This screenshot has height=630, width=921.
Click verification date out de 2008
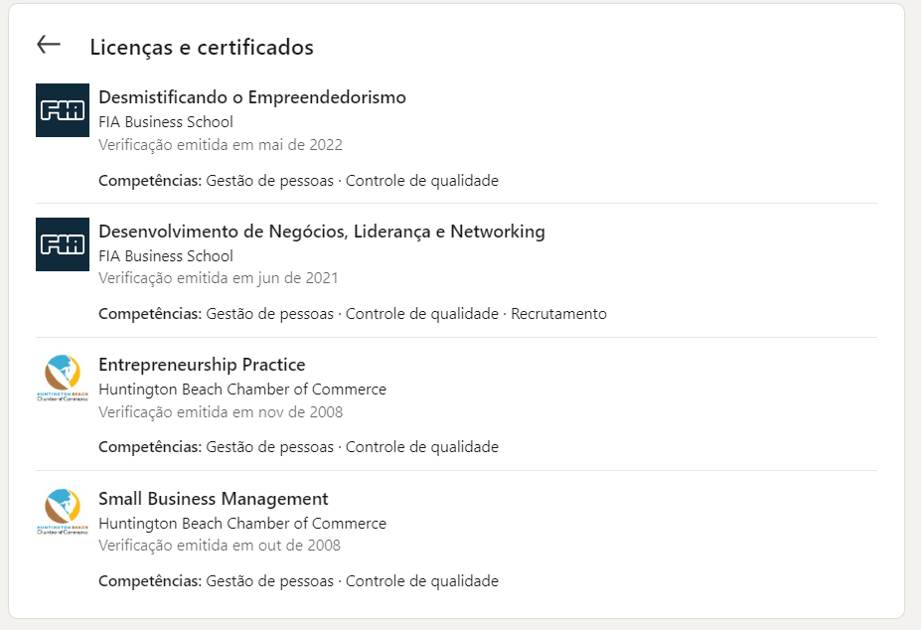point(221,545)
